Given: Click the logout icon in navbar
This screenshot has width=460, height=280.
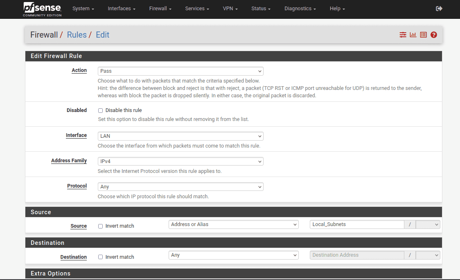Looking at the screenshot, I should click(x=439, y=9).
